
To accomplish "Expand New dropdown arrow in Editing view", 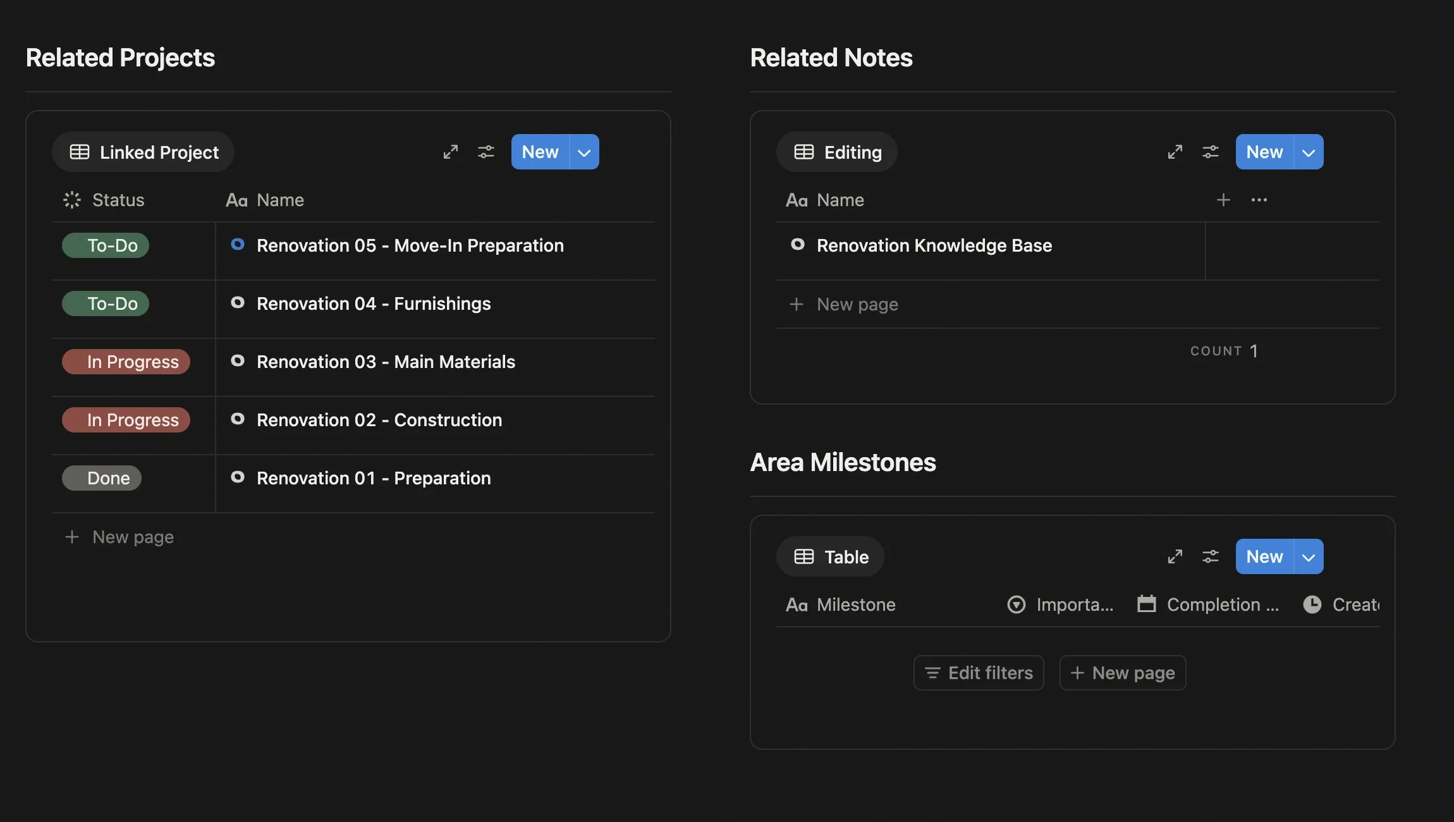I will [1309, 152].
